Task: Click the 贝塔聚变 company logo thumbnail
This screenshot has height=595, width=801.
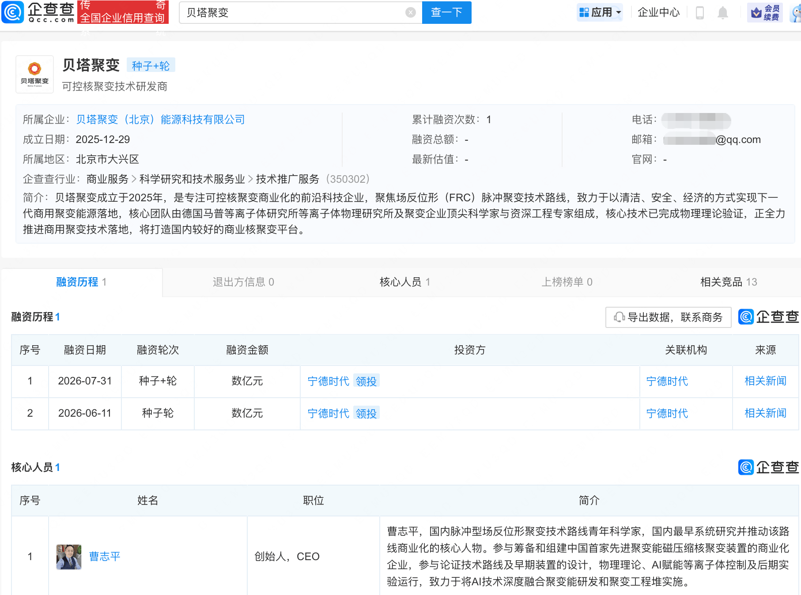Action: (x=34, y=74)
